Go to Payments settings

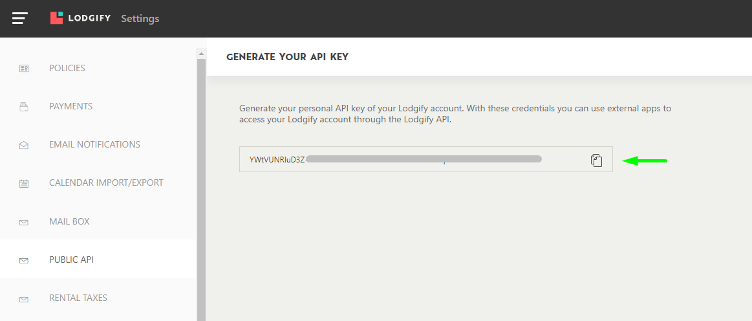tap(70, 106)
